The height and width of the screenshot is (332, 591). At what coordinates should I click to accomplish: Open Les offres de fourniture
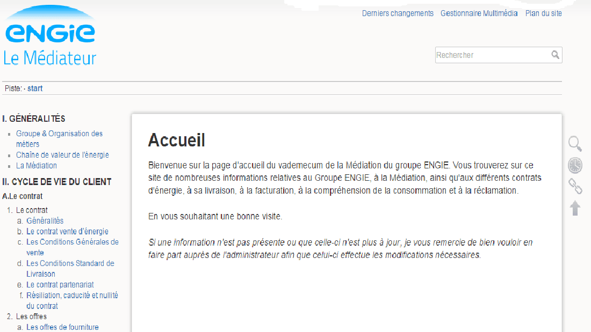(x=62, y=327)
